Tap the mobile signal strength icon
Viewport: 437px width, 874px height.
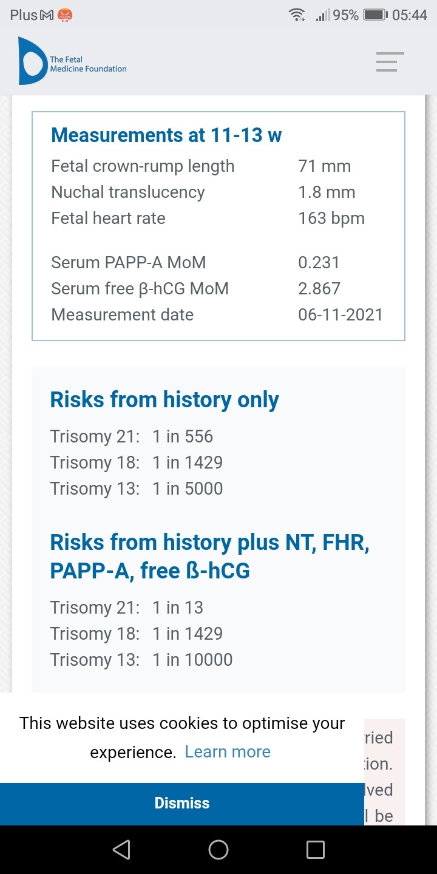coord(322,16)
